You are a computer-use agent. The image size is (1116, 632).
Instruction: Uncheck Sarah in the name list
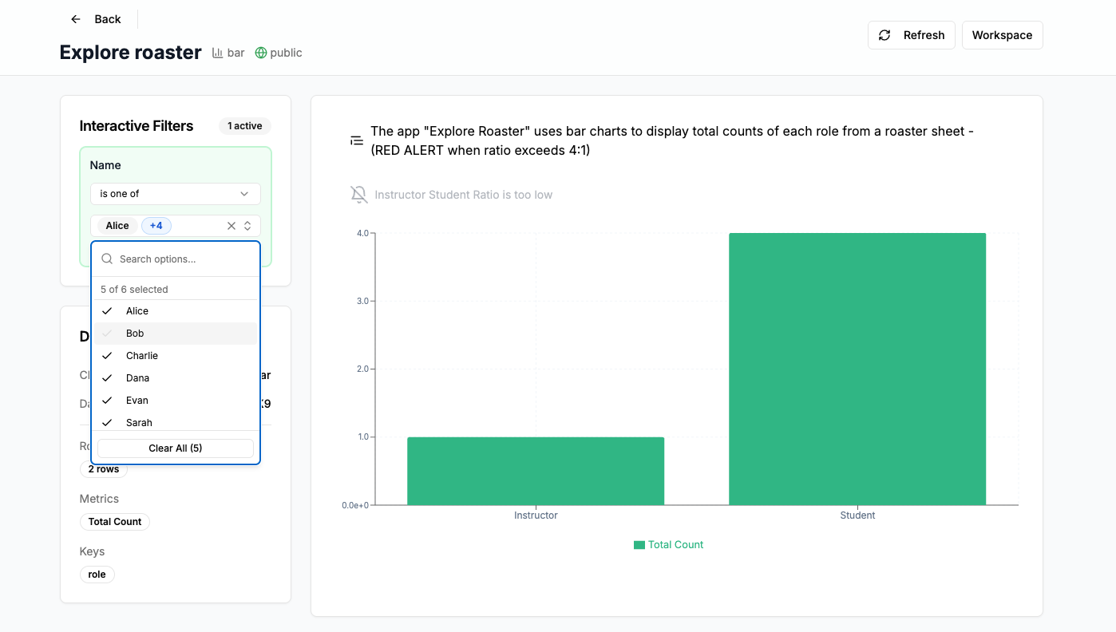point(176,422)
